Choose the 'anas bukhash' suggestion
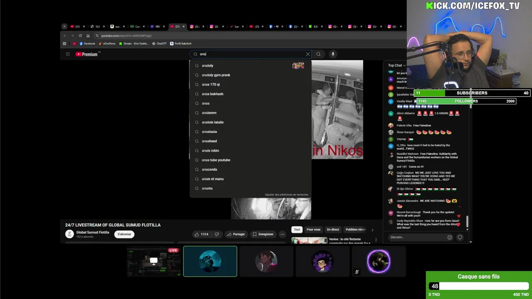The image size is (532, 299). [251, 94]
